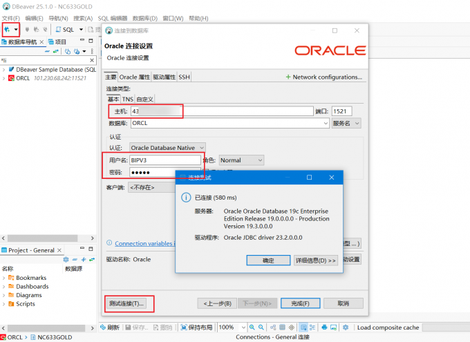Click 详细信息(D) >> button
Image resolution: width=470 pixels, height=342 pixels.
pos(316,260)
